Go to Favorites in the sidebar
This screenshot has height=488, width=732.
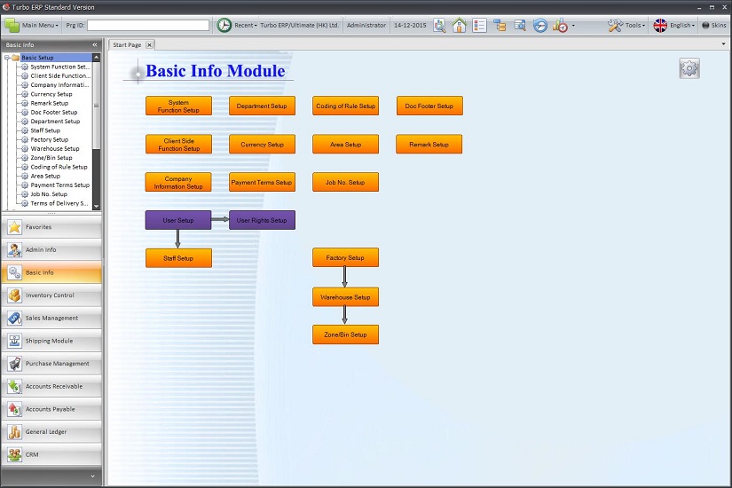coord(51,227)
